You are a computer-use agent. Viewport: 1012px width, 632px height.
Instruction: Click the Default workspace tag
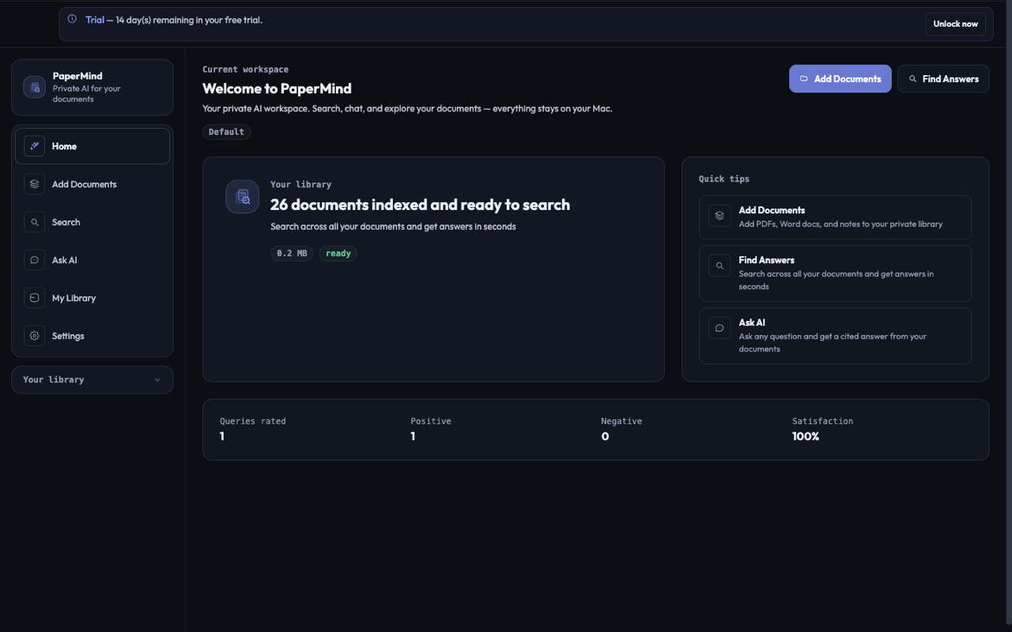(x=226, y=132)
